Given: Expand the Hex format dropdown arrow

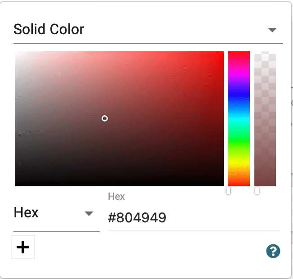Looking at the screenshot, I should click(x=89, y=213).
